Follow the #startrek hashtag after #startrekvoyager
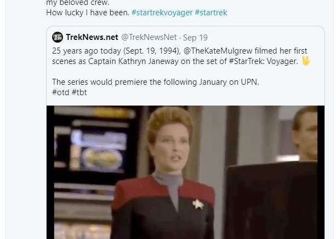Image resolution: width=336 pixels, height=239 pixels. click(x=211, y=13)
